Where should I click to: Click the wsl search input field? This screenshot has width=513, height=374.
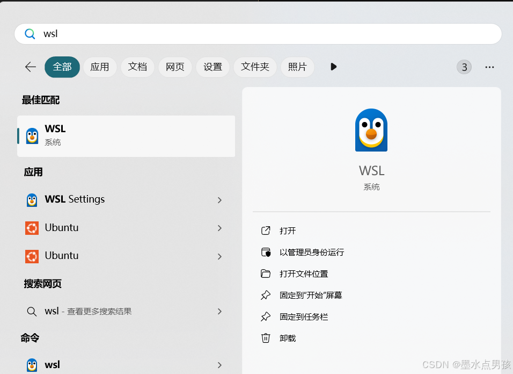tap(258, 34)
